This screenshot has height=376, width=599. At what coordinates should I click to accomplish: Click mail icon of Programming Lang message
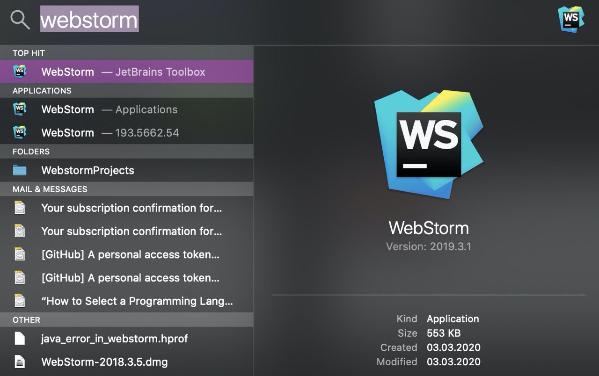coord(20,301)
